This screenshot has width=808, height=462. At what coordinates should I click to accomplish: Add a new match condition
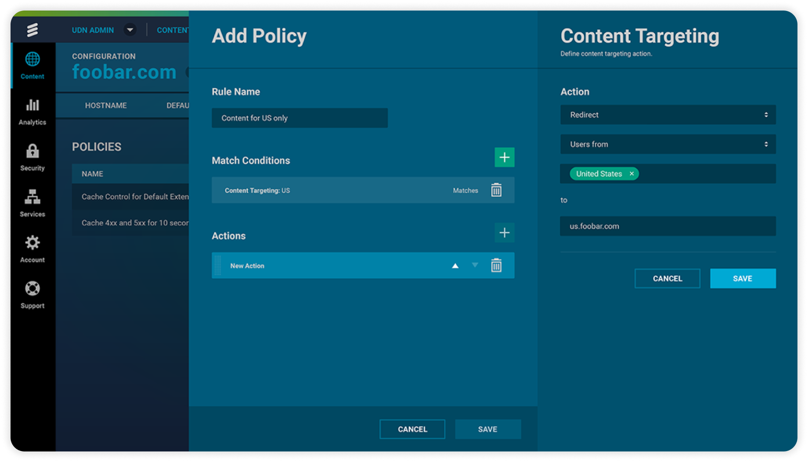(505, 157)
